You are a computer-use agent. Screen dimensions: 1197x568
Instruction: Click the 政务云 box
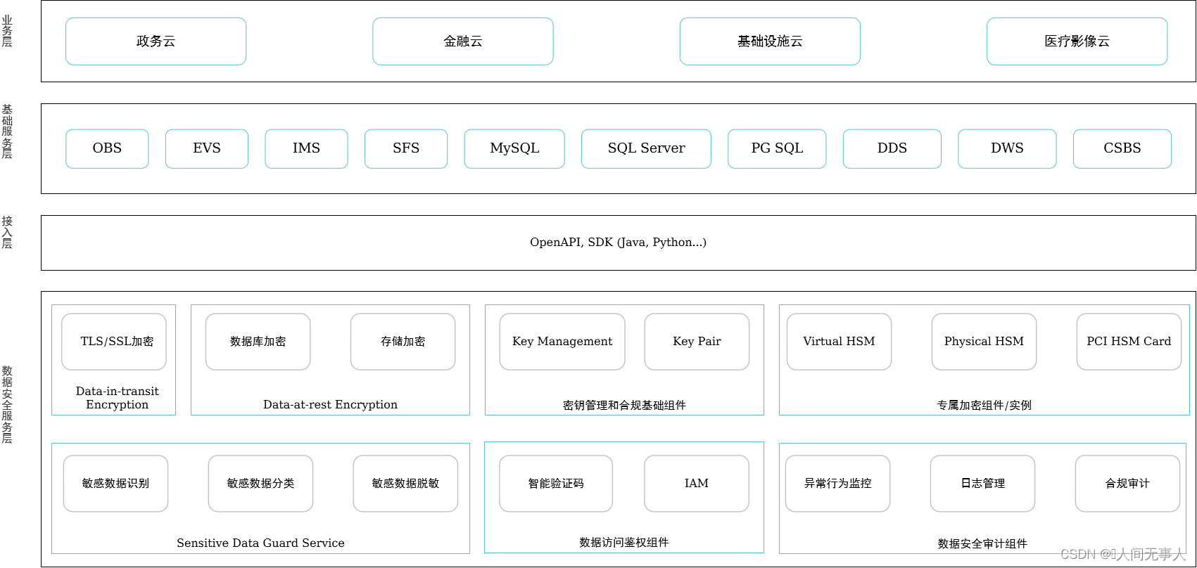(x=156, y=41)
